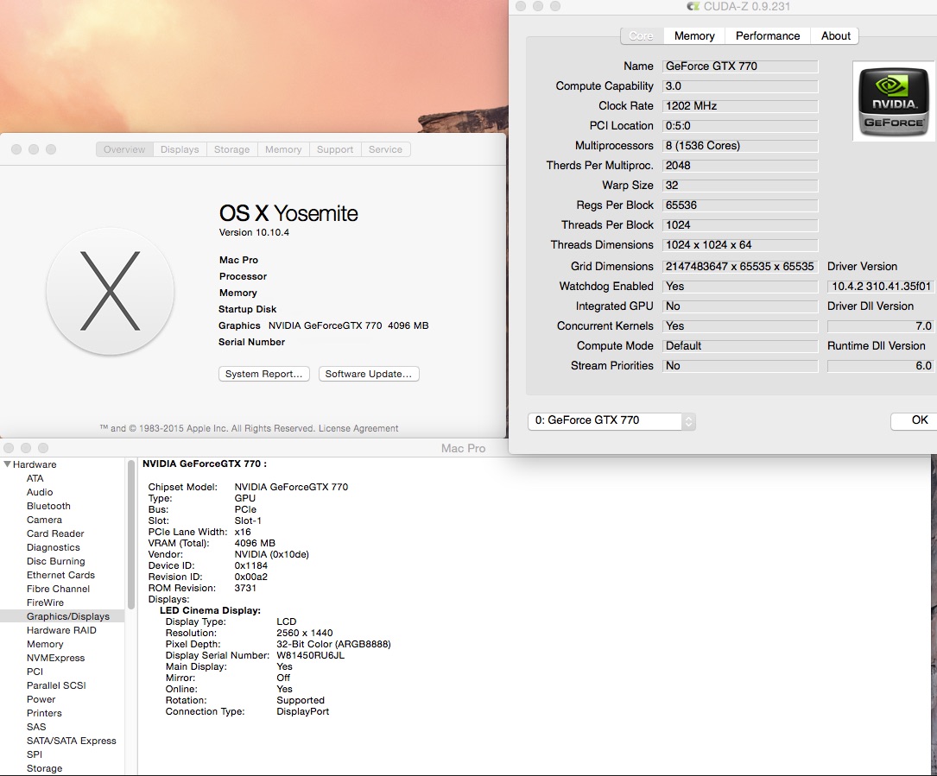This screenshot has width=937, height=776.
Task: Click the Name field showing GeForce GTX 770
Action: [x=740, y=66]
